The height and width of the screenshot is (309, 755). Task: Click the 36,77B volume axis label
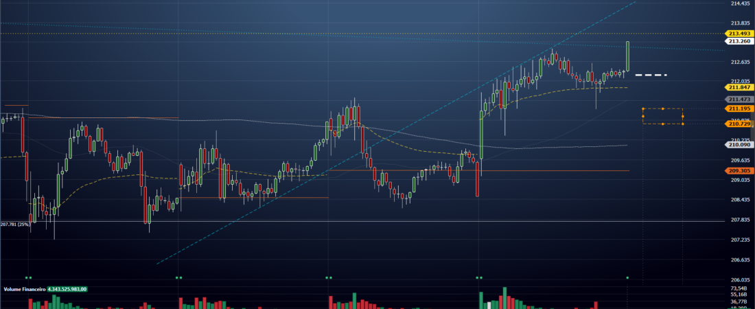tap(739, 301)
